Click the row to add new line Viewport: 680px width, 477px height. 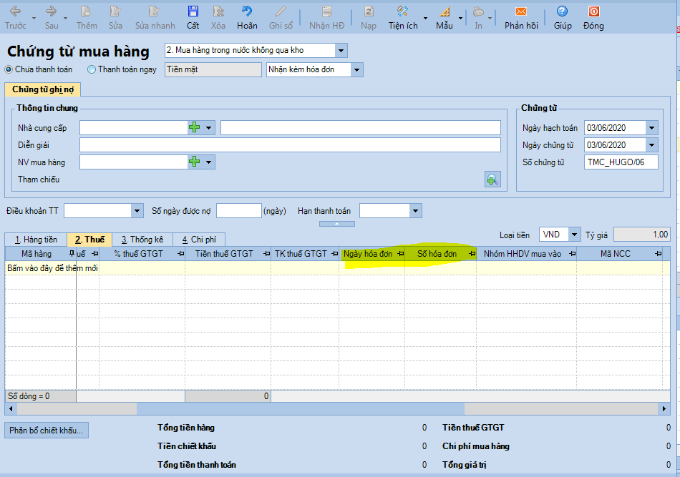pos(52,268)
